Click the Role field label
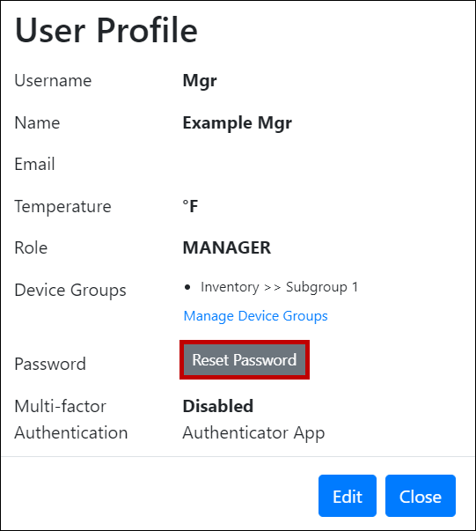This screenshot has height=531, width=476. [31, 247]
